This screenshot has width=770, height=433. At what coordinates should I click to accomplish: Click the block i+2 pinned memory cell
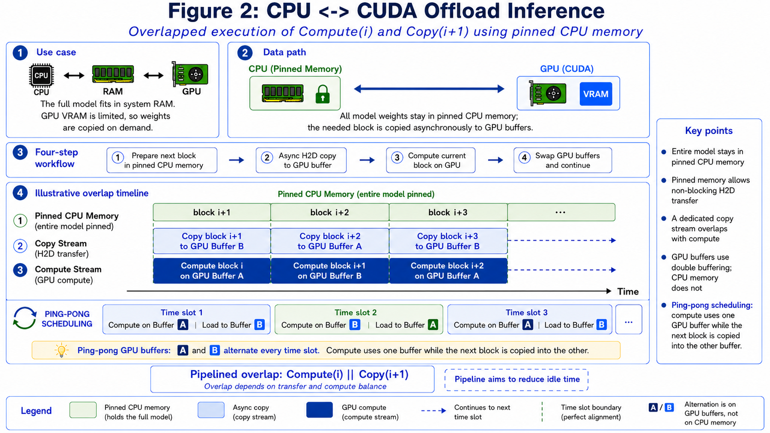coord(330,212)
